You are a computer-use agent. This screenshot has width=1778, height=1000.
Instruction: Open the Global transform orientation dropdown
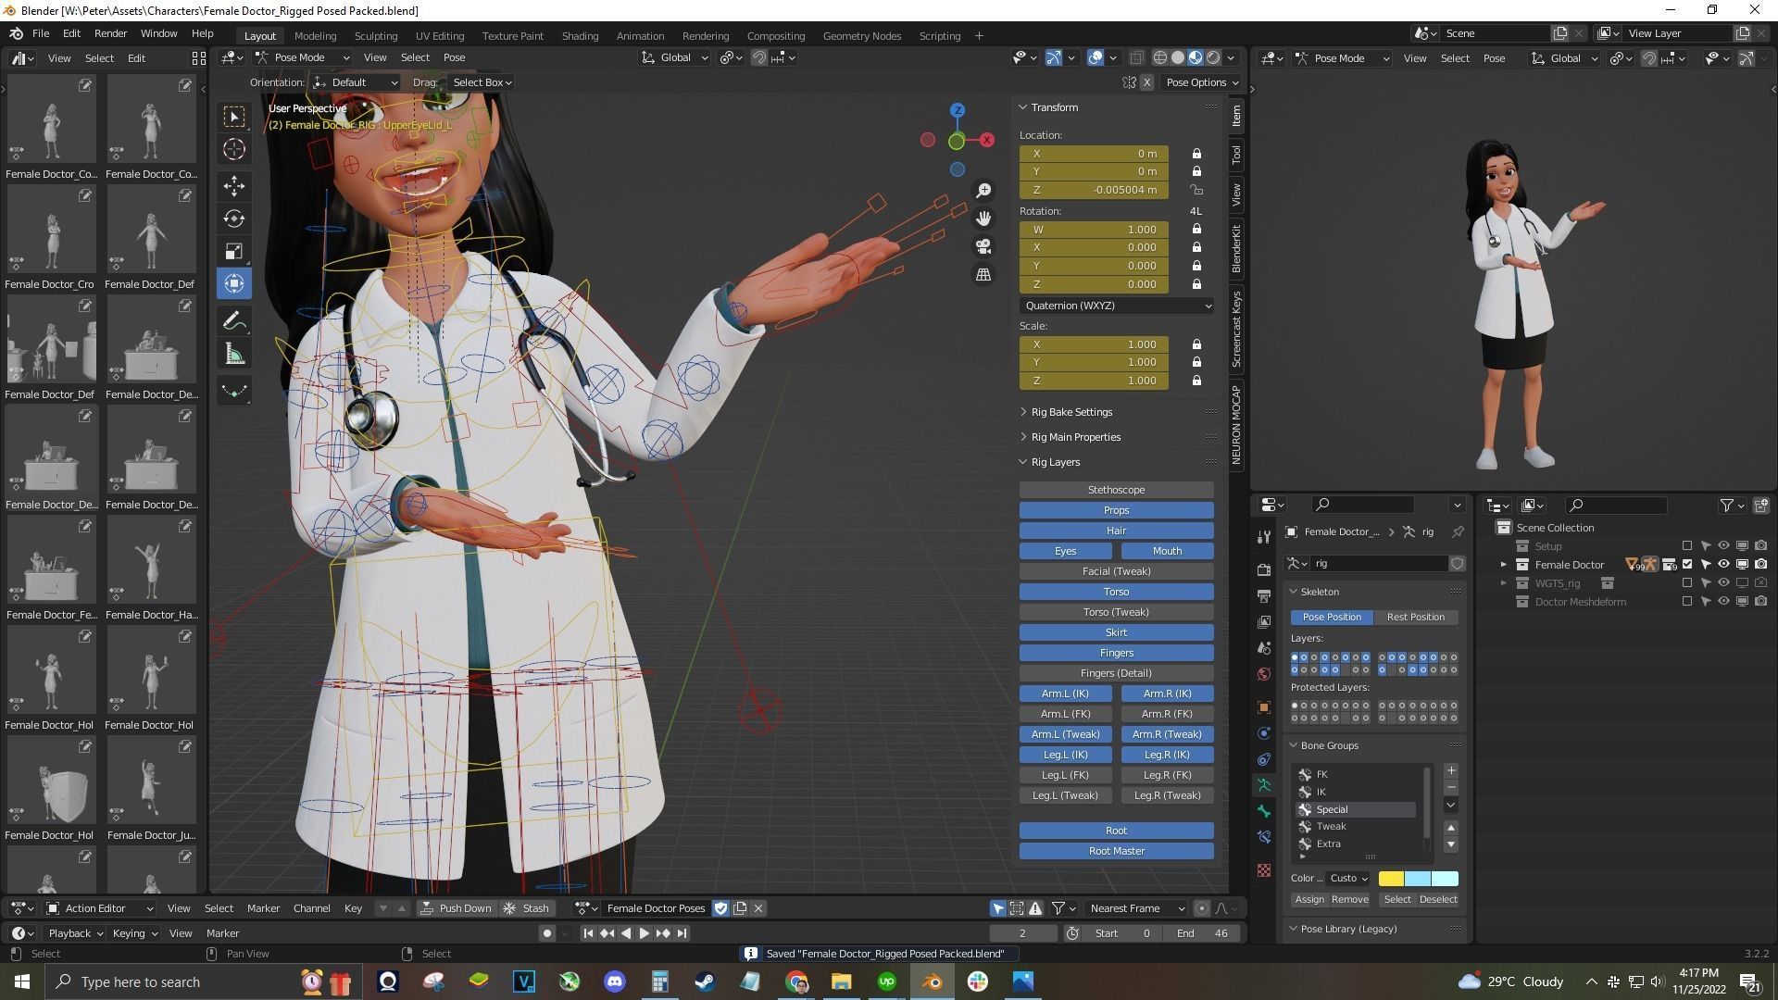tap(674, 57)
